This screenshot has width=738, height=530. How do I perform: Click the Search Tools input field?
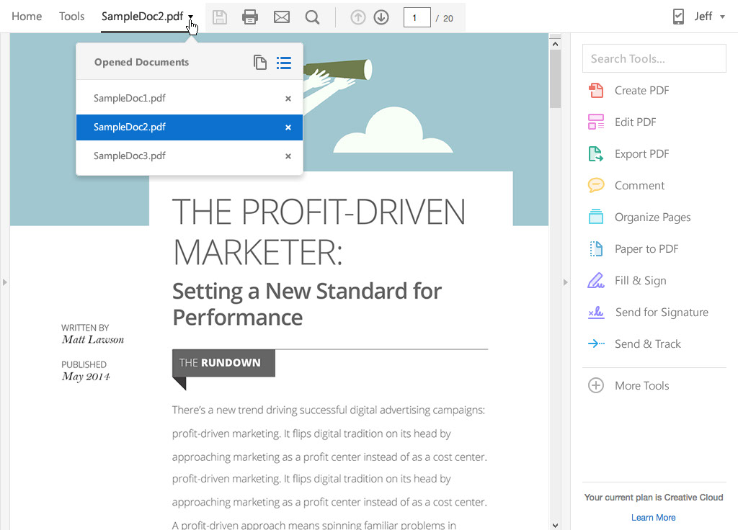tap(654, 58)
